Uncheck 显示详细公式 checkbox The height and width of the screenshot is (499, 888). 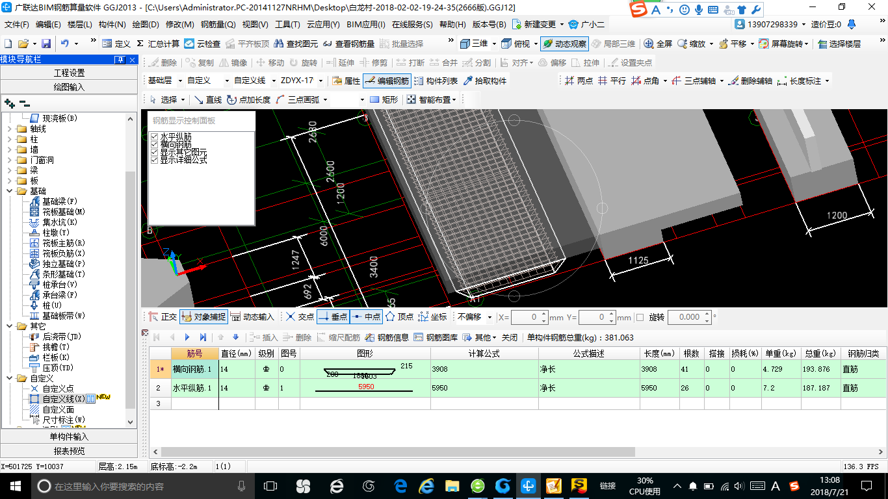click(x=155, y=160)
